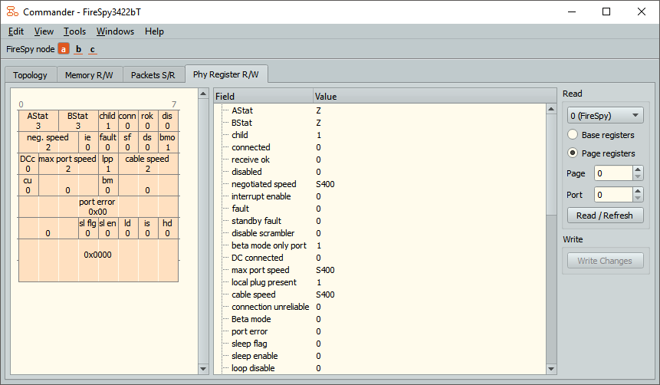Open the Tools menu

[x=74, y=31]
